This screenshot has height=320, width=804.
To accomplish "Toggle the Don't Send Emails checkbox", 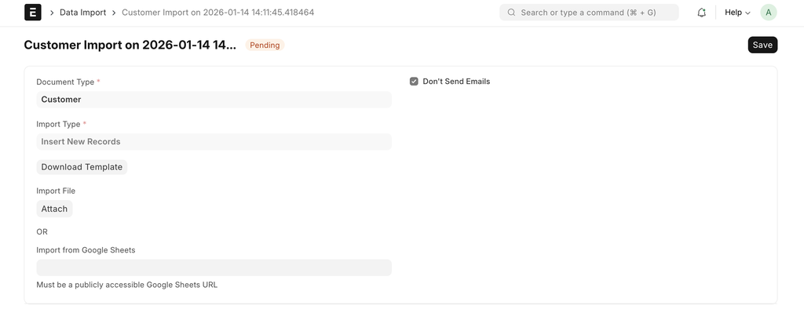I will [x=414, y=82].
